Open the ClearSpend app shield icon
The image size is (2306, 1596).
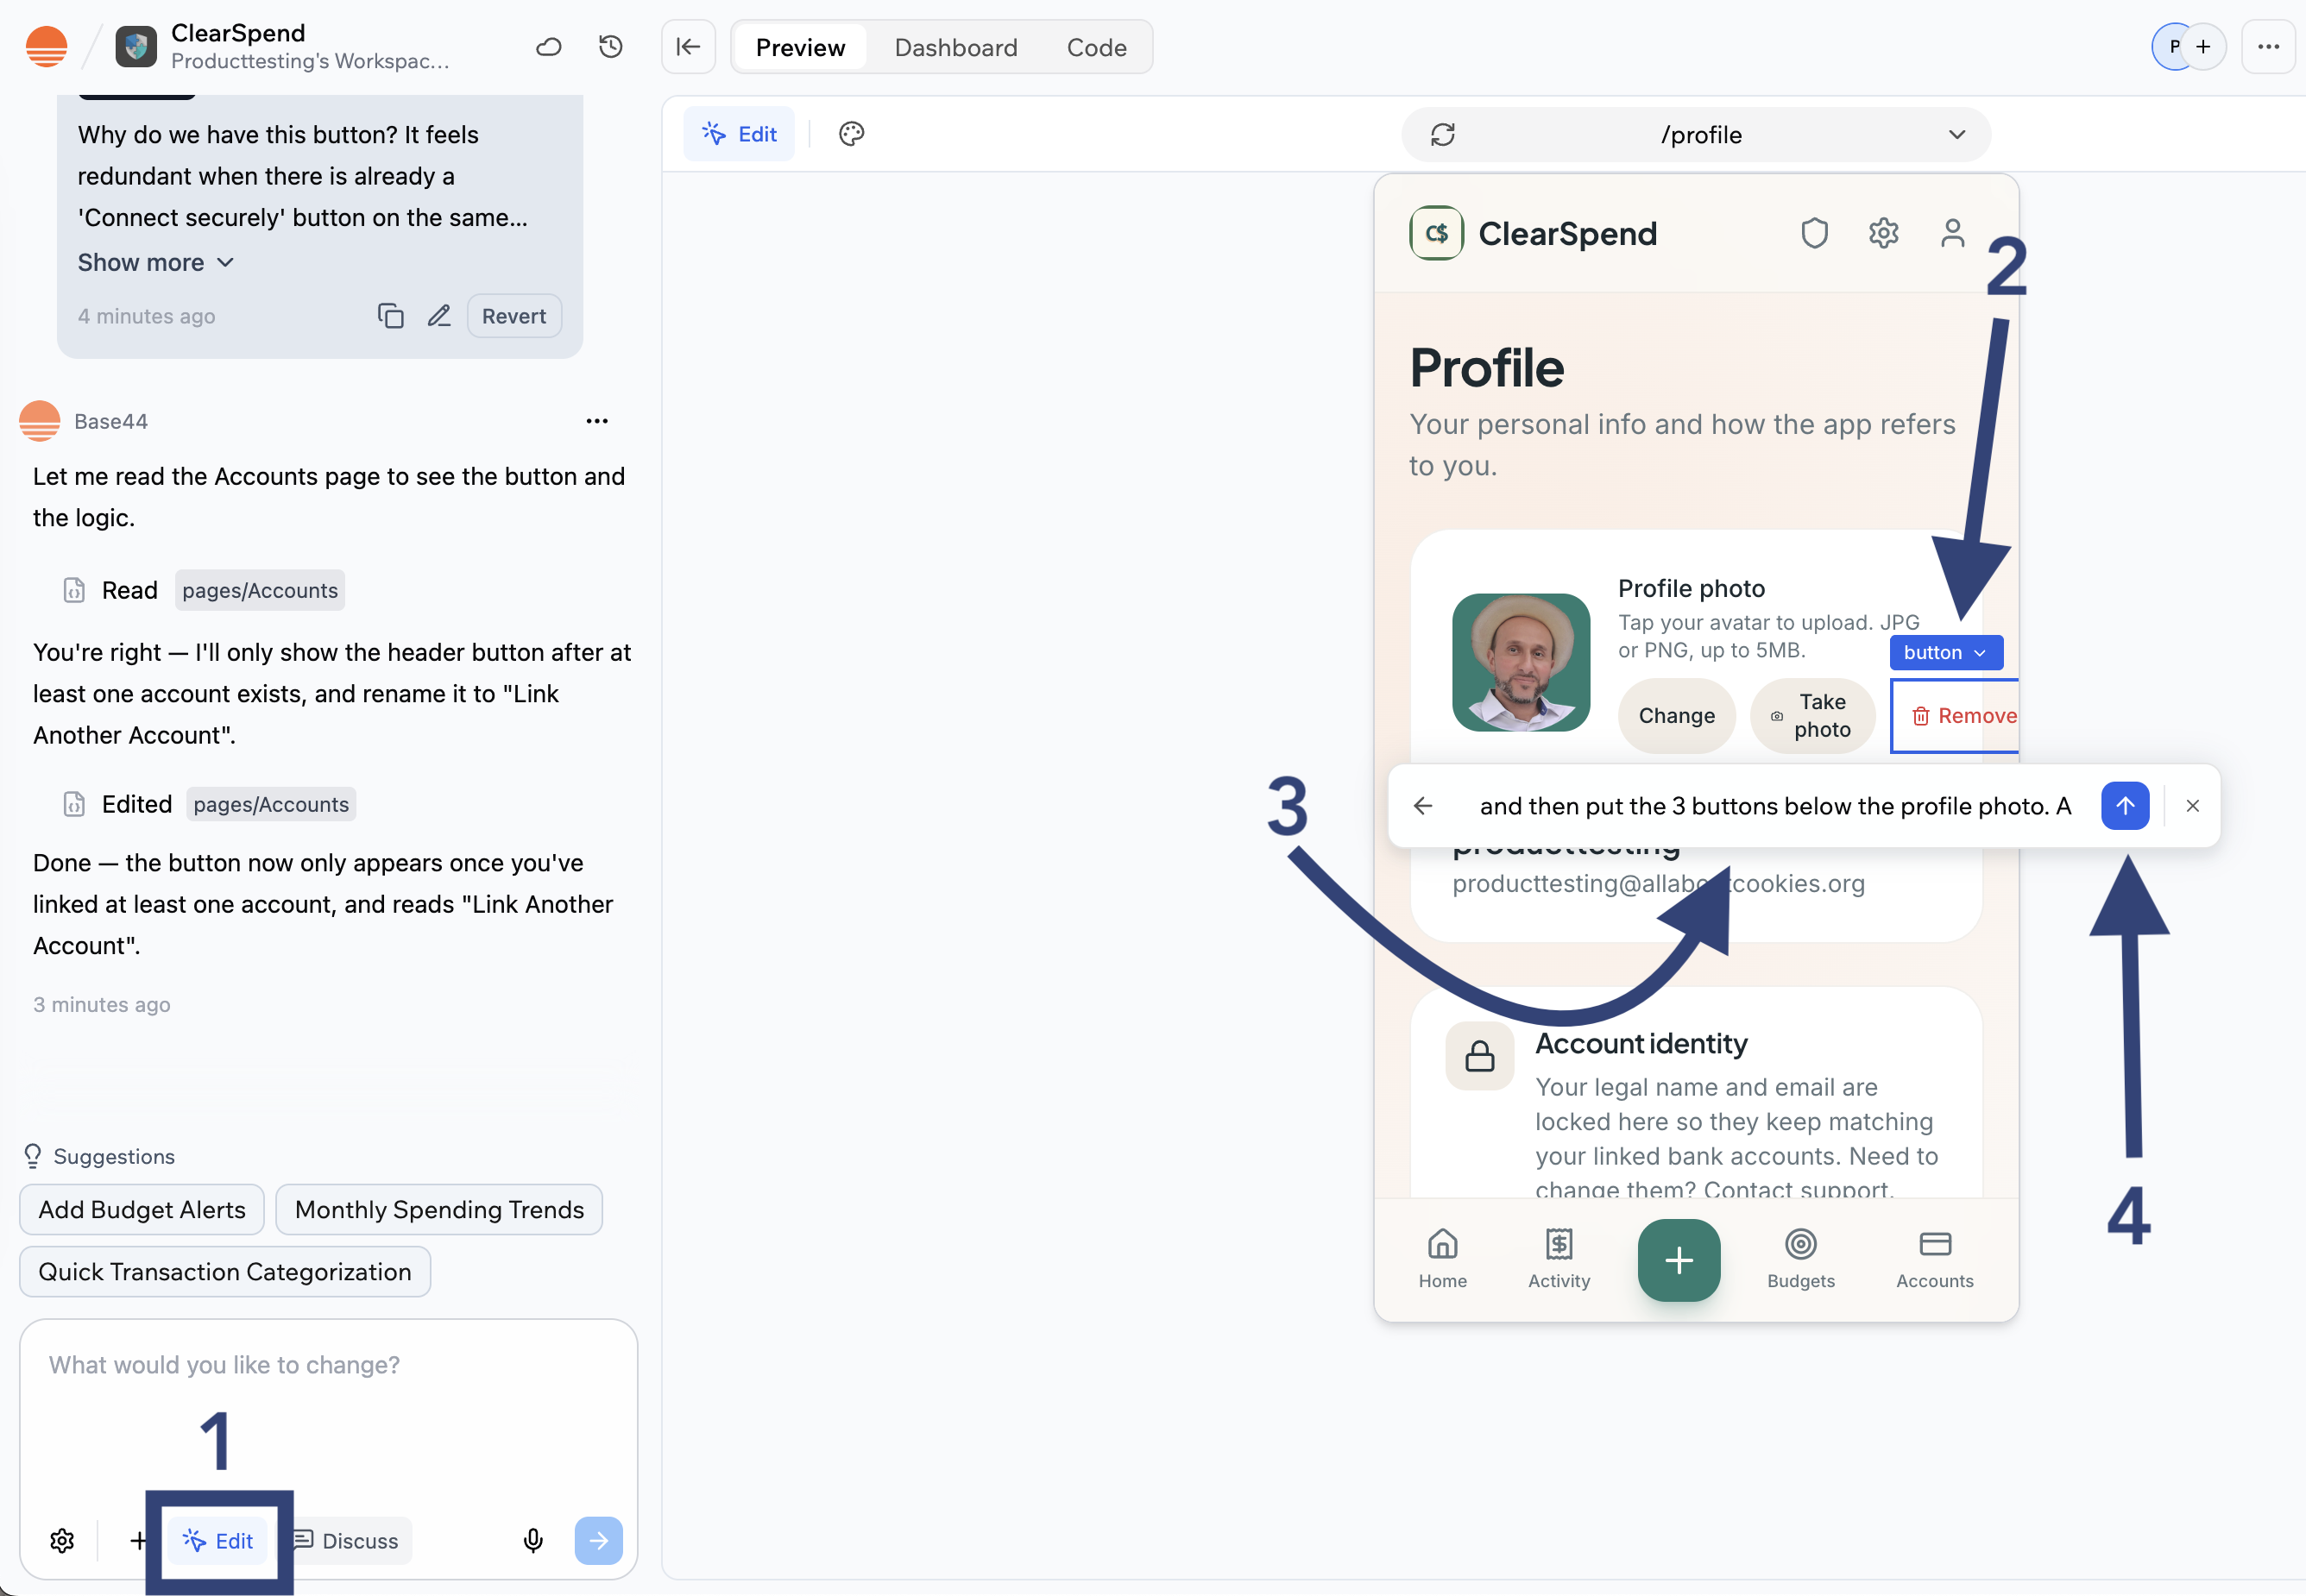pyautogui.click(x=136, y=47)
